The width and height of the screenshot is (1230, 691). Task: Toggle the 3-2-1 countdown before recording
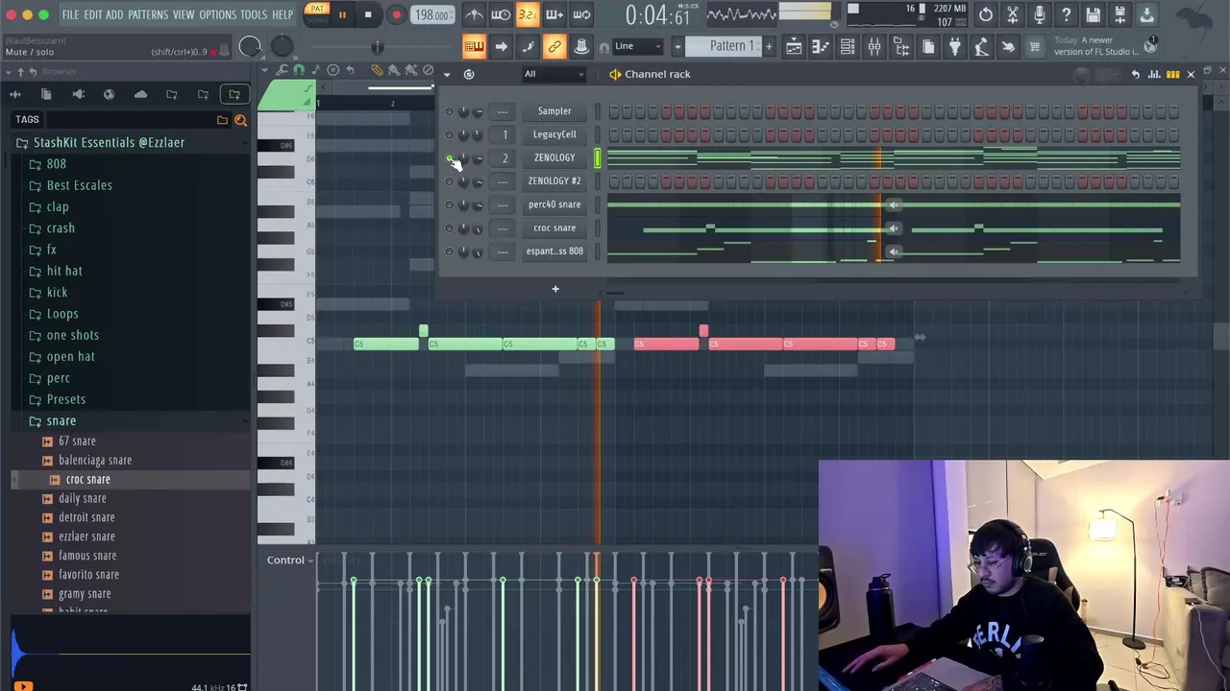(x=528, y=14)
